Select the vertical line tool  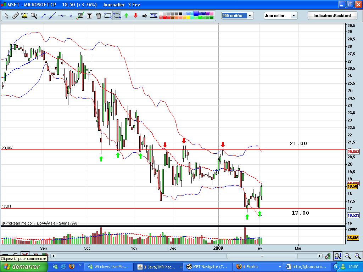click(71, 16)
